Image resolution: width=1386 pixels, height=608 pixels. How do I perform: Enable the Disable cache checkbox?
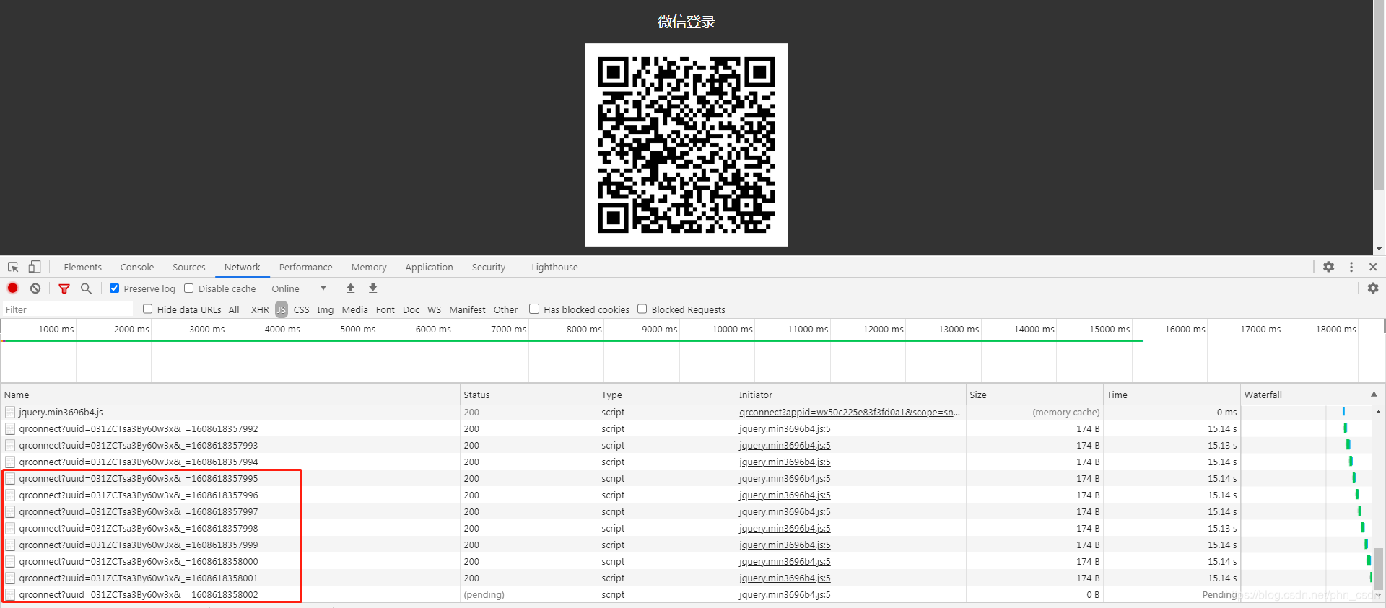click(x=189, y=288)
